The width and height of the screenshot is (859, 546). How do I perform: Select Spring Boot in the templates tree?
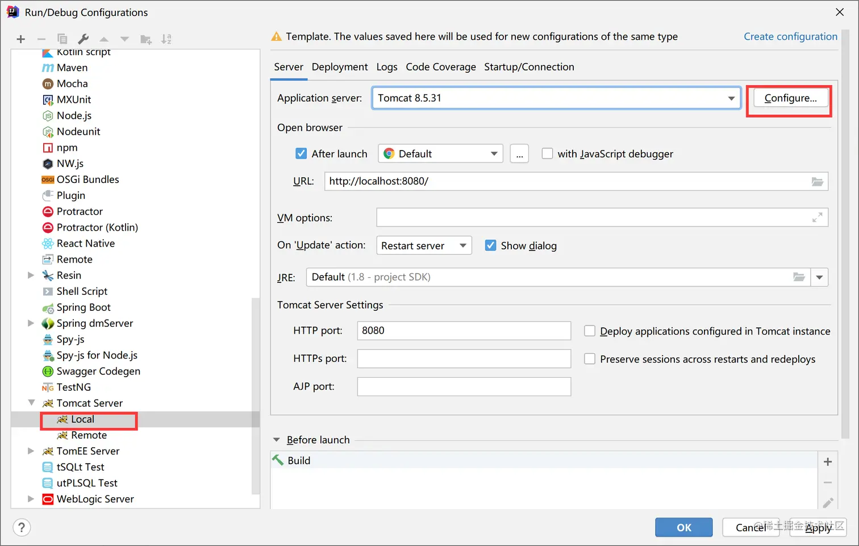point(84,307)
